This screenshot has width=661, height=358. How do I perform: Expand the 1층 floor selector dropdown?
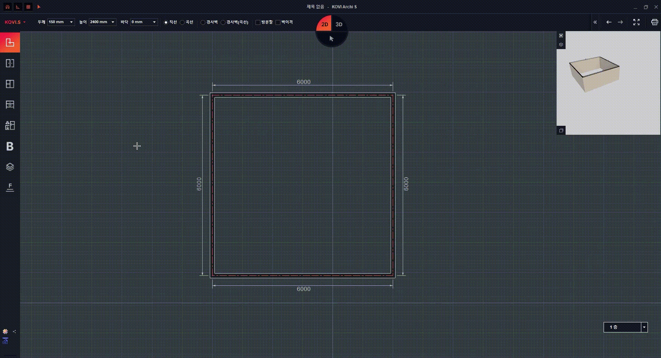[x=644, y=327]
